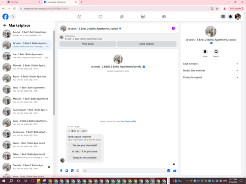Open Mornee 2 Beds 2 Baths chat
Viewport: 246px width, 184px height.
tap(27, 67)
